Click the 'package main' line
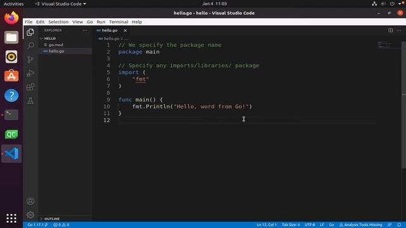Image resolution: width=406 pixels, height=228 pixels. click(x=139, y=52)
